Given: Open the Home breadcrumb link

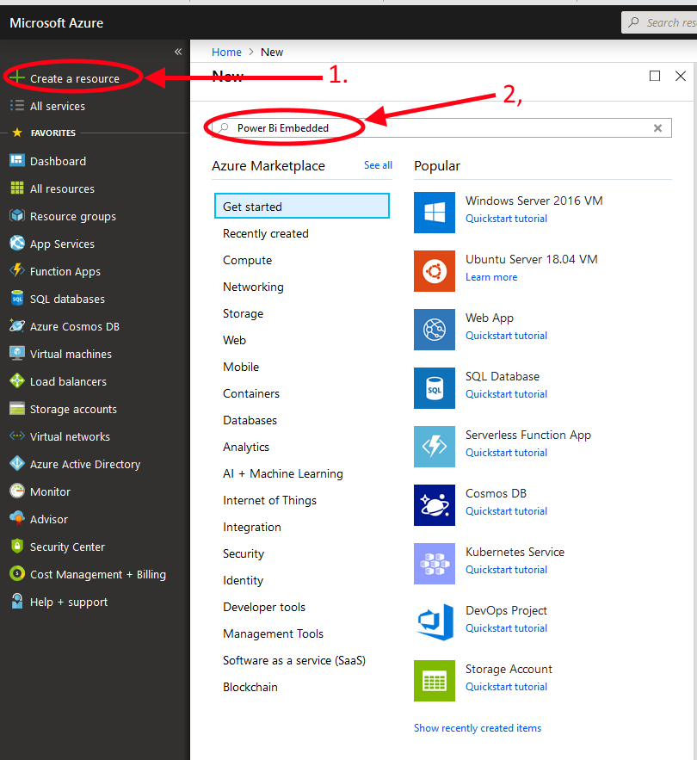Looking at the screenshot, I should [x=226, y=52].
